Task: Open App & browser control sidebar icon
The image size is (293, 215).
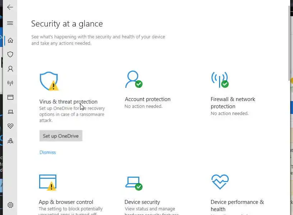Action: [x=10, y=97]
